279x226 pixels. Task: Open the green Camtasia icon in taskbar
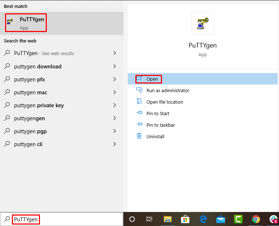pyautogui.click(x=238, y=219)
